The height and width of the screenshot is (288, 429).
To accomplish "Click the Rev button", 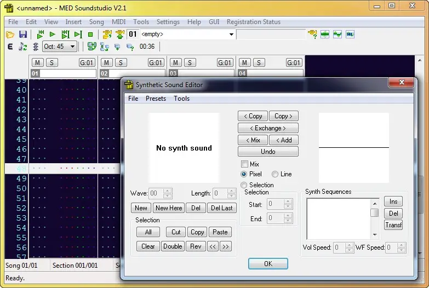I will coord(196,246).
